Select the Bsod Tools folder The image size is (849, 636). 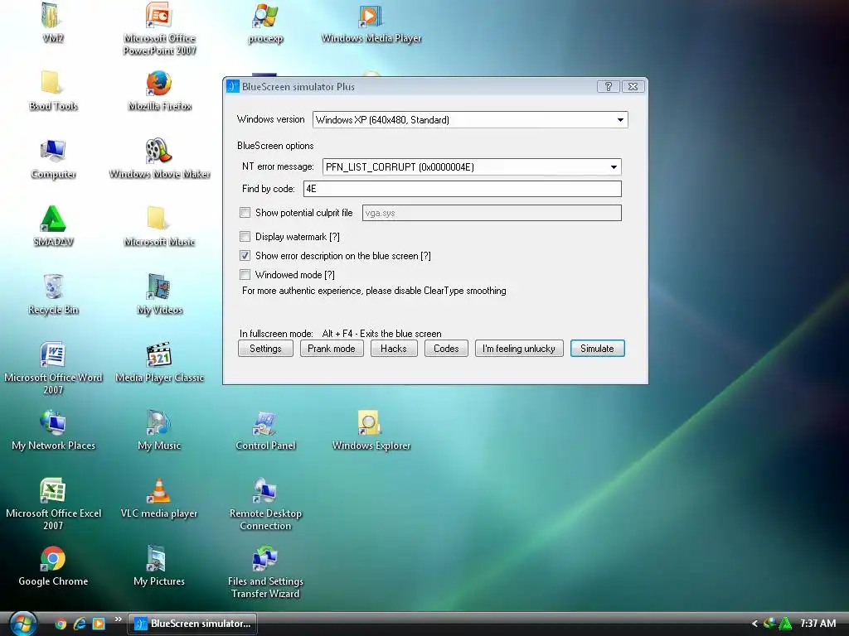coord(52,89)
